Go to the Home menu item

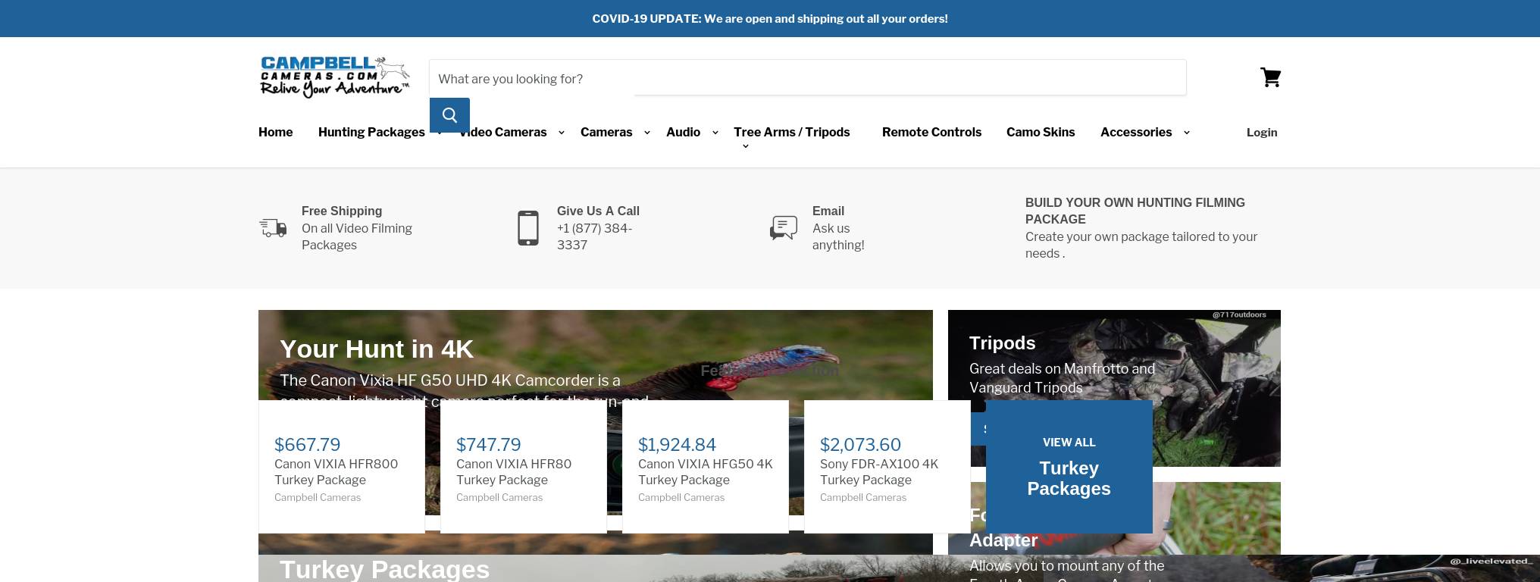(x=275, y=132)
